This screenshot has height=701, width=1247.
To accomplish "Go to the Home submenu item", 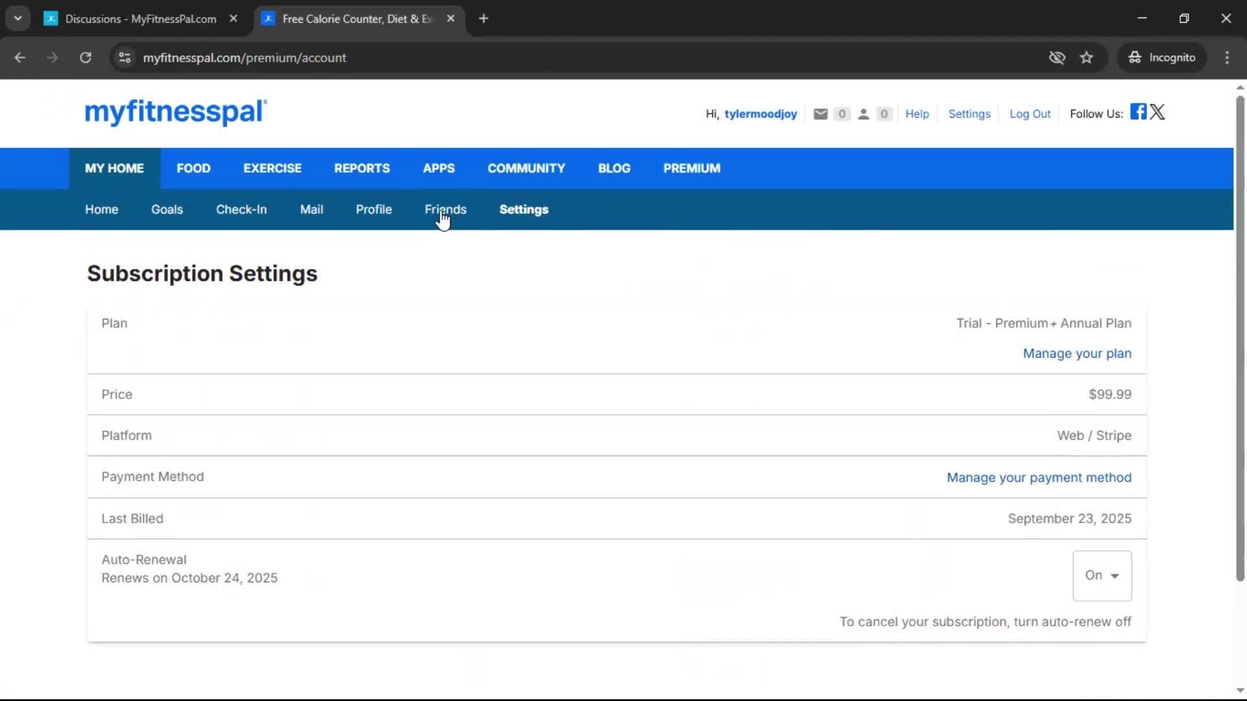I will tap(101, 210).
